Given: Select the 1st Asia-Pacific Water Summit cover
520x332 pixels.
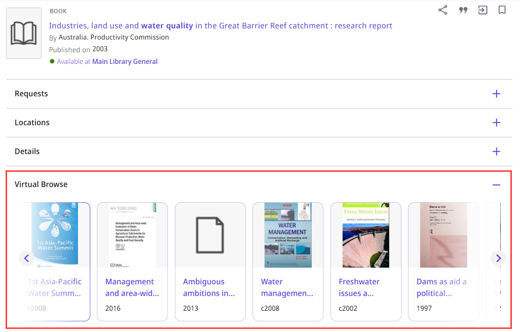Looking at the screenshot, I should point(54,234).
